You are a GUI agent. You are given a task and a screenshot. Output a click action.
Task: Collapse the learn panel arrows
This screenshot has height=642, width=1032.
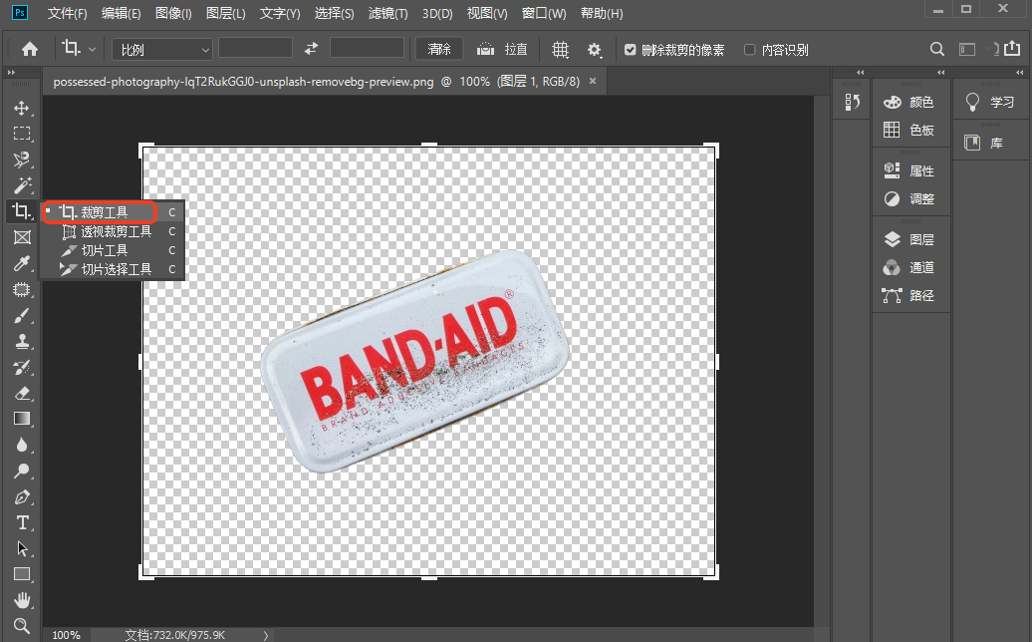tap(1019, 73)
